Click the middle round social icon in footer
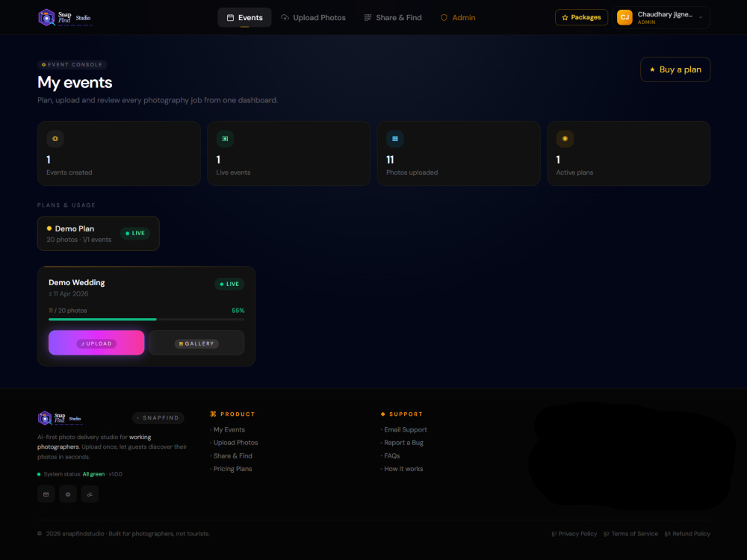The image size is (747, 560). click(x=68, y=494)
